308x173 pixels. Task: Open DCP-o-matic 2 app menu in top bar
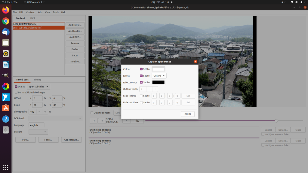34,2
